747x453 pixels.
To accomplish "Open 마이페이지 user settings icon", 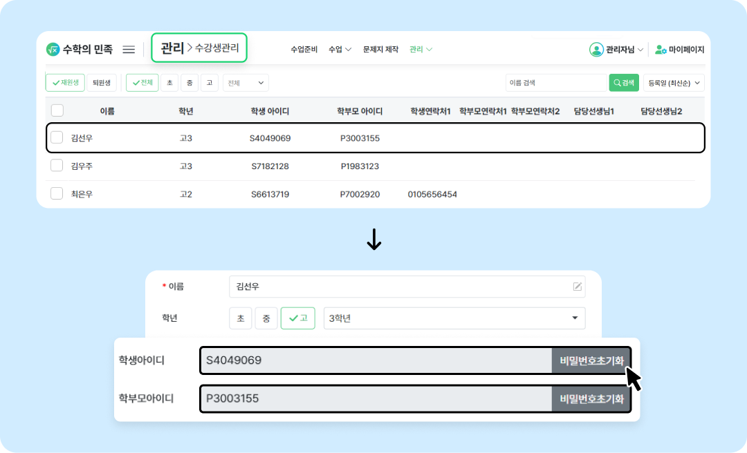I will pos(661,50).
